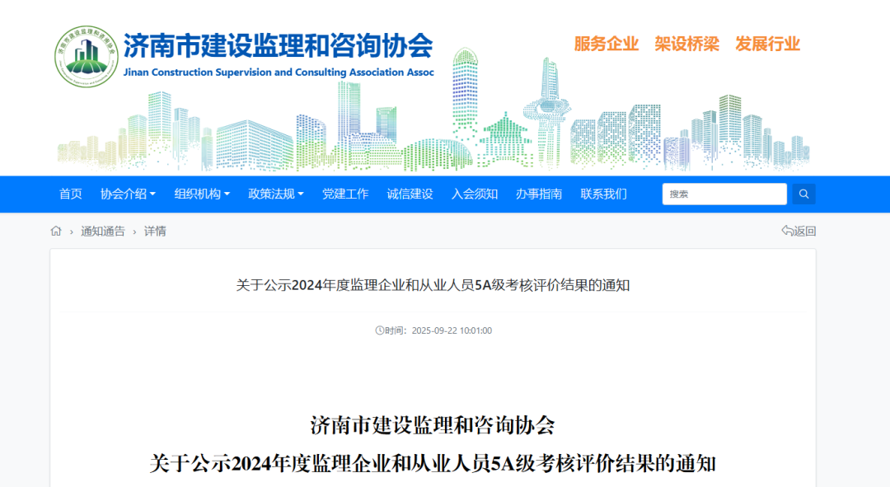This screenshot has width=890, height=487.
Task: Click the home icon in breadcrumb
Action: click(56, 232)
